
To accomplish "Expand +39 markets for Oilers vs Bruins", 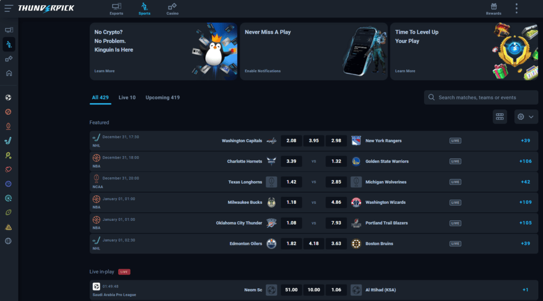I will point(526,244).
